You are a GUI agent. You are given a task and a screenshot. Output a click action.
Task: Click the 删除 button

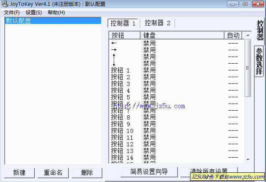pyautogui.click(x=87, y=173)
